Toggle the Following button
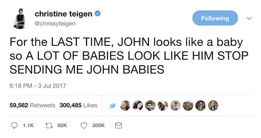This screenshot has width=261, height=138. 215,18
